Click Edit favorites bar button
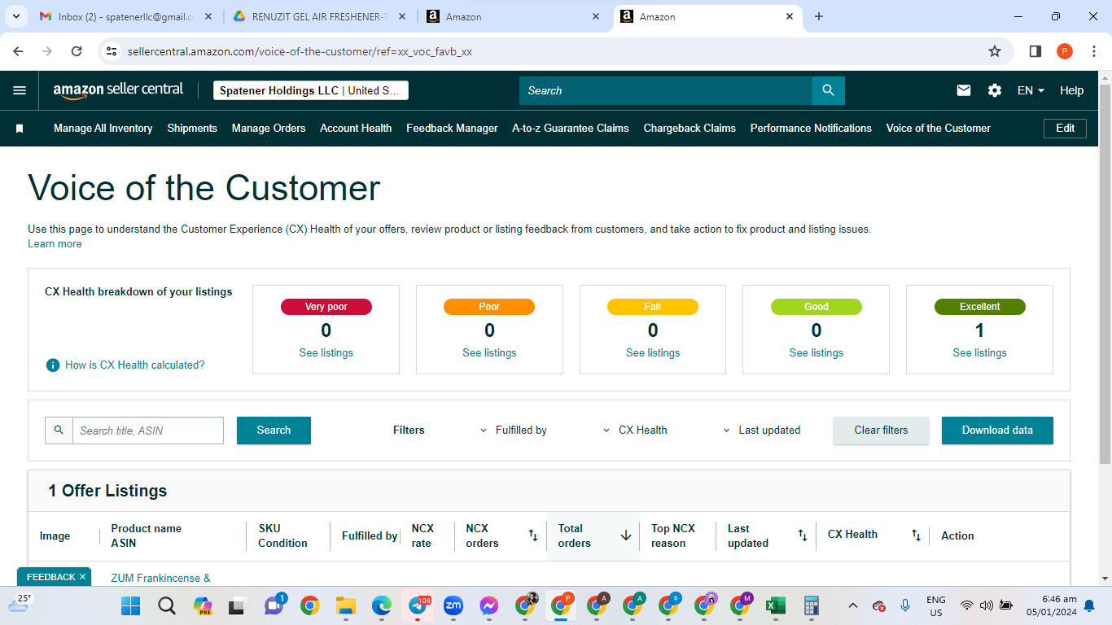The height and width of the screenshot is (625, 1112). 1065,129
